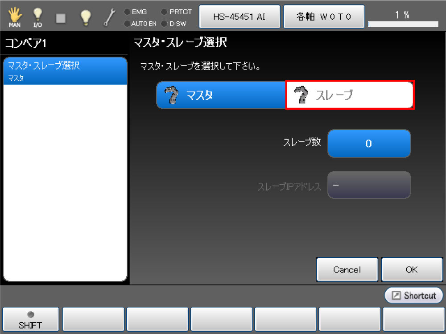Click the EMG indicator light
The height and width of the screenshot is (334, 446).
(127, 12)
